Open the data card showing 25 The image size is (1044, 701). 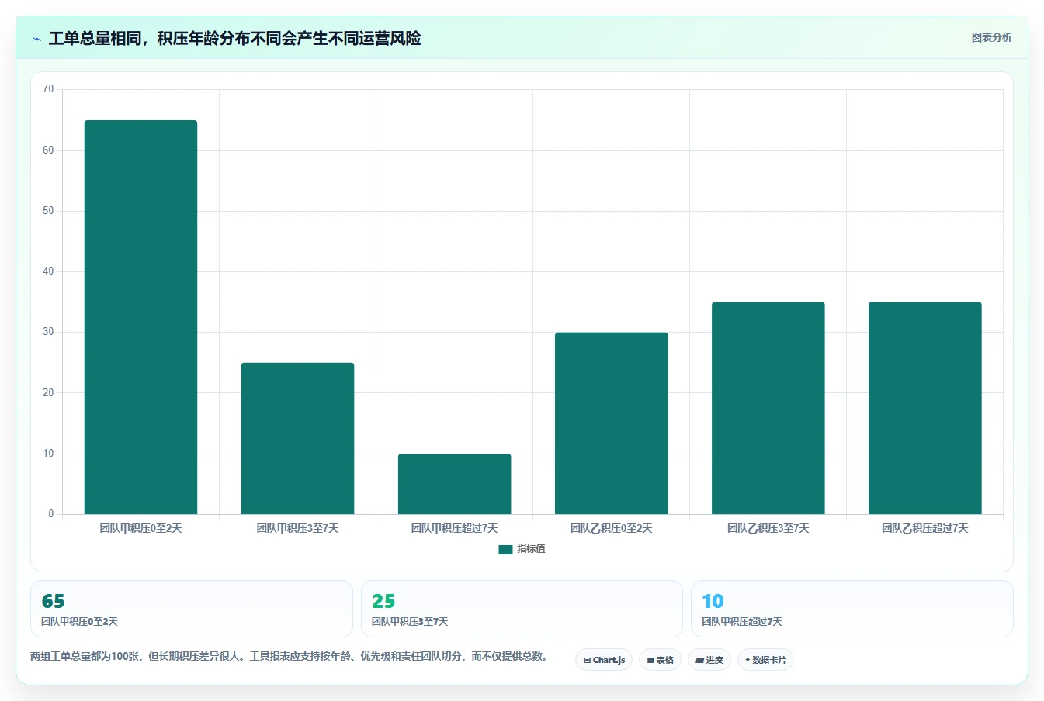click(522, 609)
